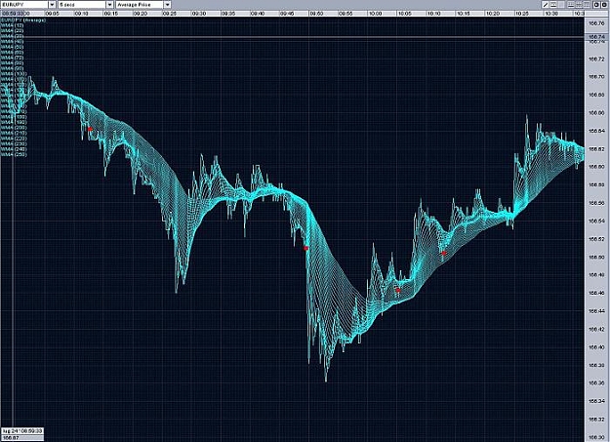Click the 5 secs interval field
Screen dimensions: 610x442
click(82, 5)
